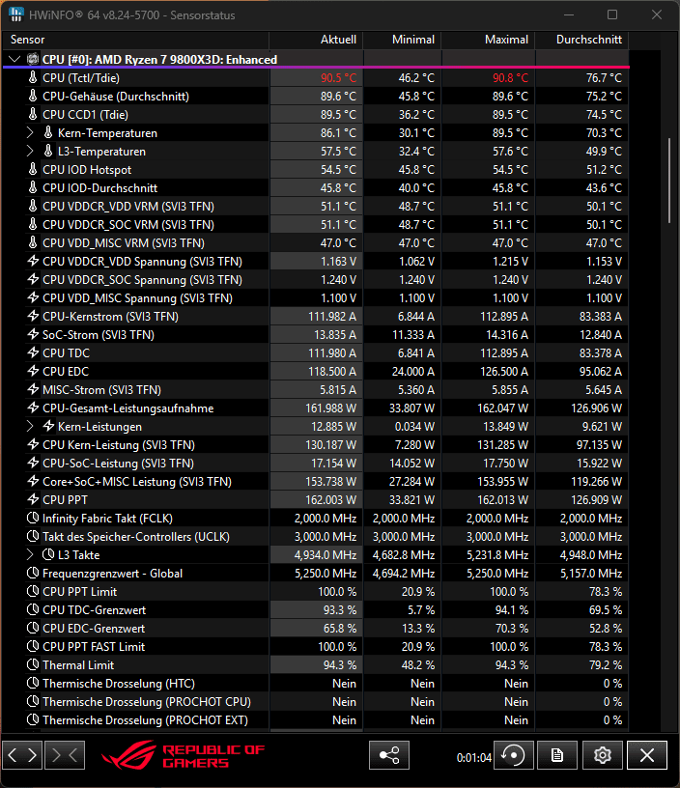The width and height of the screenshot is (680, 788).
Task: Select the CPU VDDCR_SOC Spannung row
Action: (x=316, y=279)
